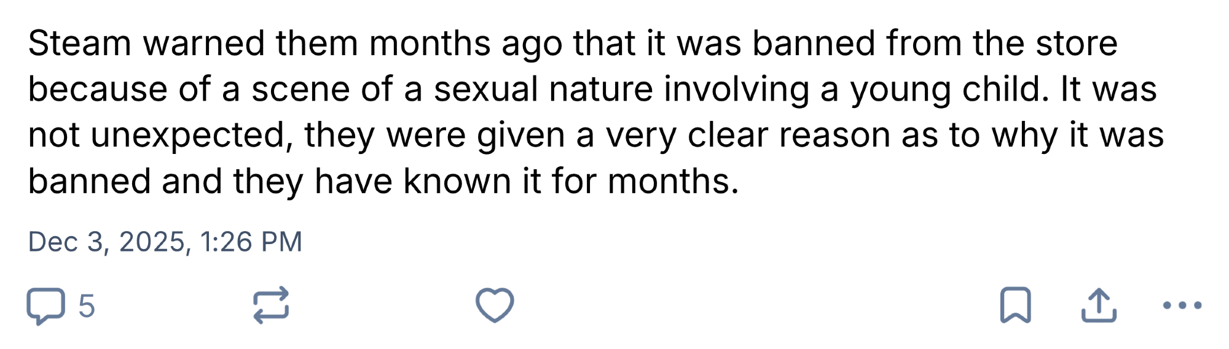Open the post's Dec 3, 2025 timestamp link
Viewport: 1229px width, 349px height.
coord(107,242)
